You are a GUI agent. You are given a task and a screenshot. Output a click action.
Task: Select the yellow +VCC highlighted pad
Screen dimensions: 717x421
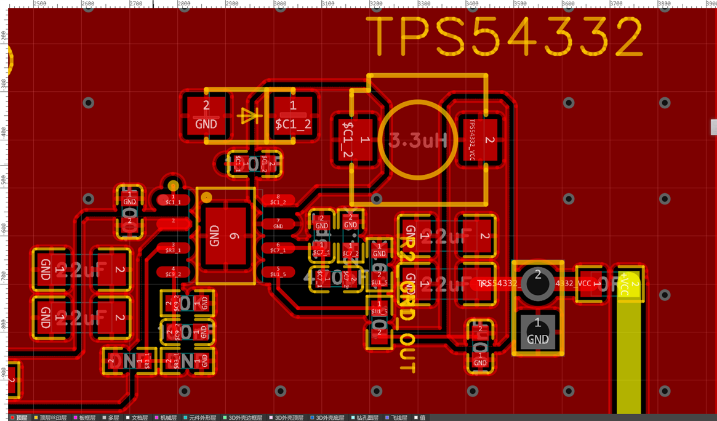click(629, 283)
